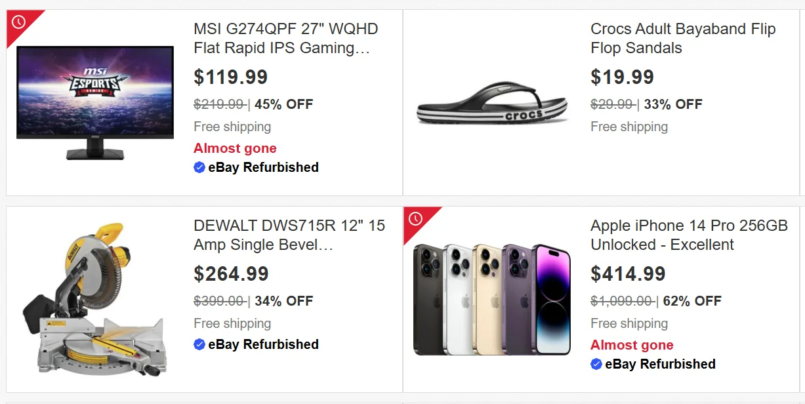This screenshot has height=404, width=805.
Task: Open the Crocs Bayaband flip flop image
Action: coord(492,104)
